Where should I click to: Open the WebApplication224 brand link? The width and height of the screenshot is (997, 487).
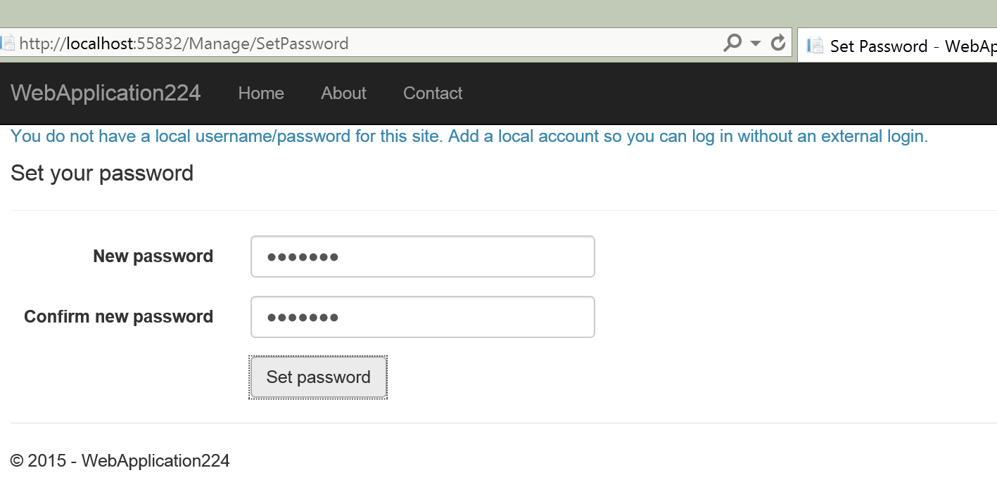click(106, 93)
